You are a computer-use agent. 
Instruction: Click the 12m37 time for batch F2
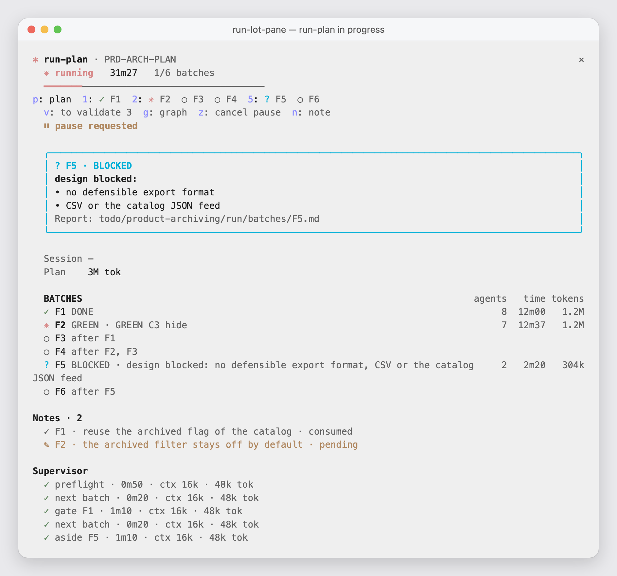pos(532,325)
